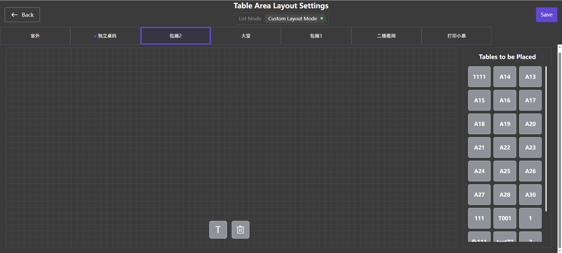Select the 打印小票 tab
The height and width of the screenshot is (253, 562).
(x=456, y=36)
